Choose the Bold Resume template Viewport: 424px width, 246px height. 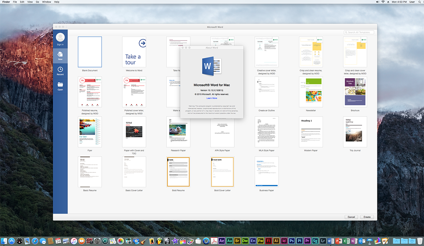178,172
